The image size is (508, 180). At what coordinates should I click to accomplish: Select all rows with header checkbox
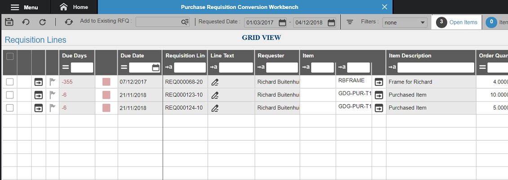[x=10, y=57]
